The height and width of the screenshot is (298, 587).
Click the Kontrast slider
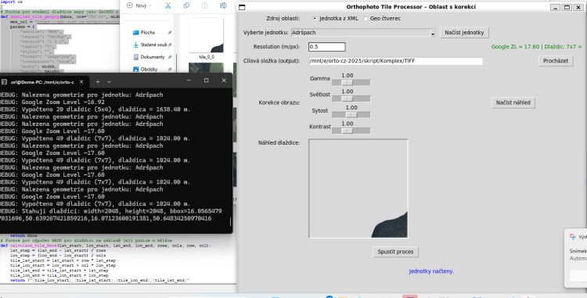tap(351, 131)
